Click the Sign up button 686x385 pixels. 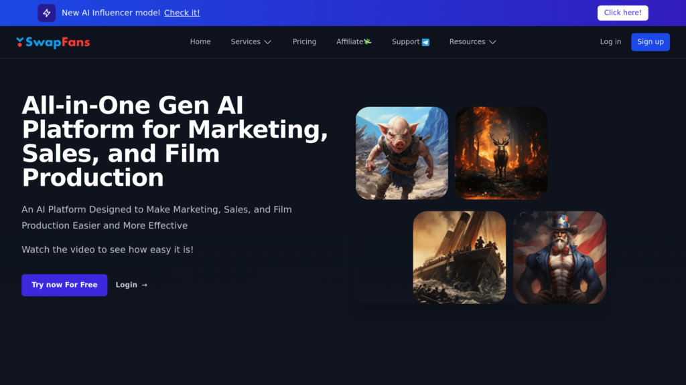tap(650, 41)
